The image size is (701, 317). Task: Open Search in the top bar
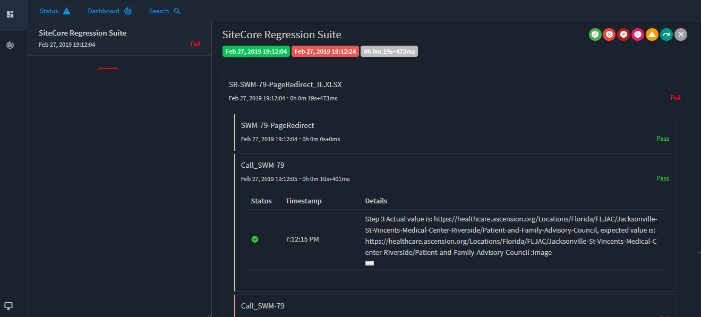coord(165,11)
